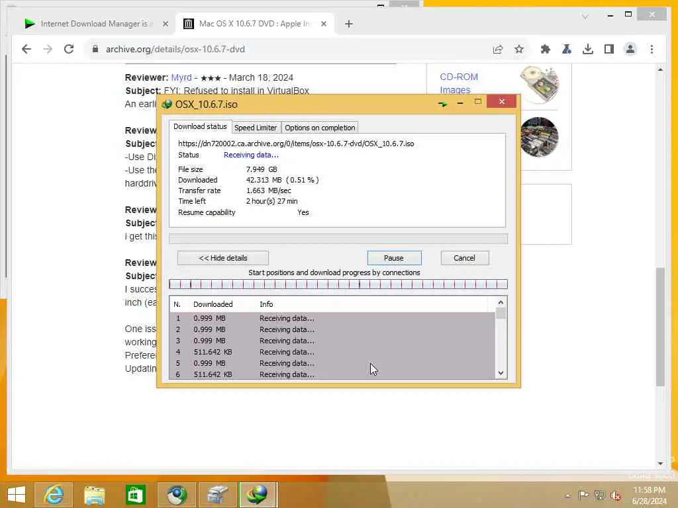Open the Chrome Labs flask icon
This screenshot has height=508, width=678.
coord(567,49)
